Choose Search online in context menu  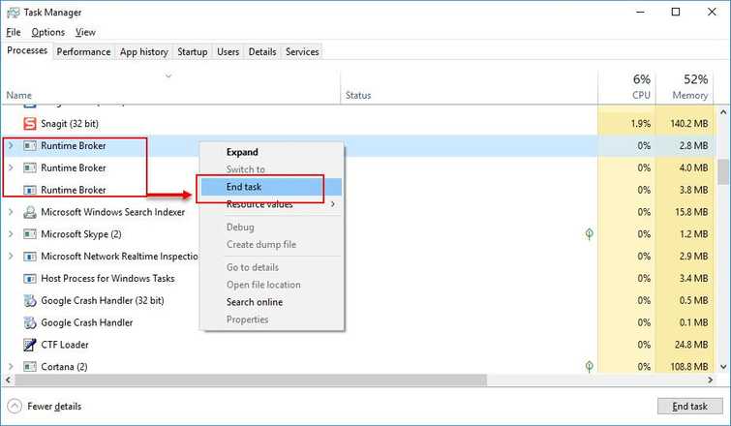click(271, 302)
